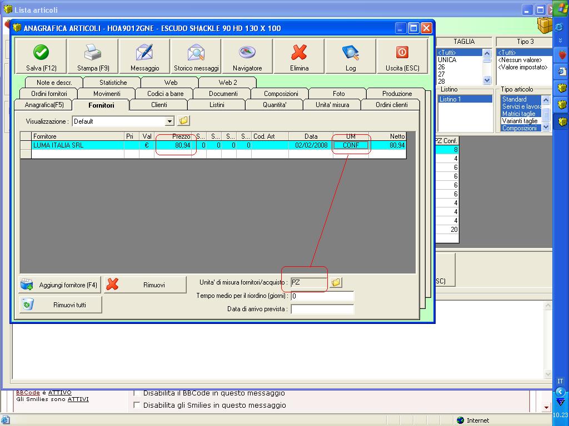The width and height of the screenshot is (569, 426).
Task: Enable Disabilita il BBCode checkbox
Action: [137, 393]
